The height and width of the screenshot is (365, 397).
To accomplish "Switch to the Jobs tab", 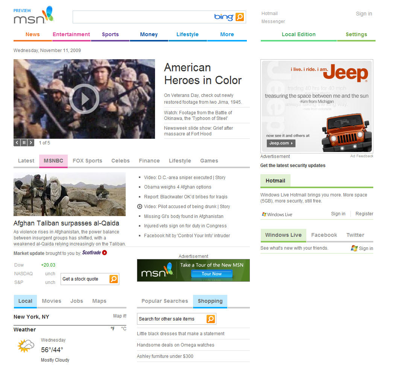I will 76,301.
